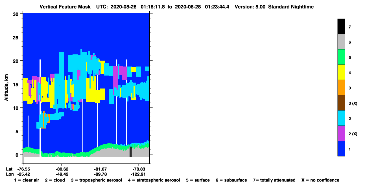Image resolution: width=367 pixels, height=188 pixels.
Task: Click the y-axis tick label 30
Action: coord(16,14)
